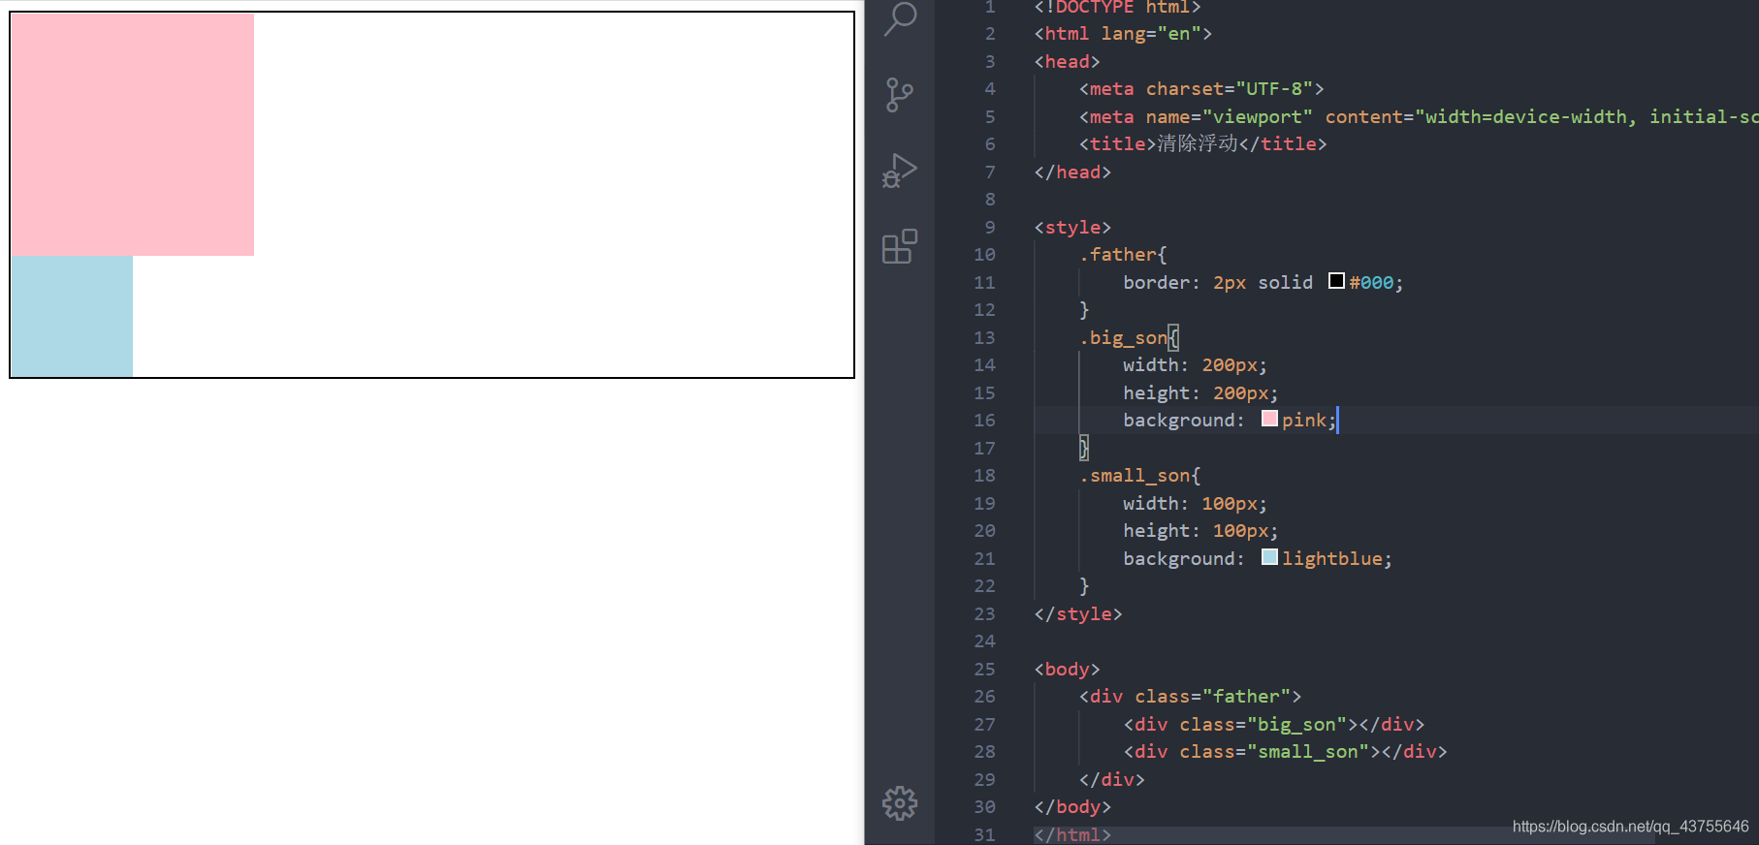Click line number 13 in gutter
The image size is (1759, 845).
pos(984,337)
